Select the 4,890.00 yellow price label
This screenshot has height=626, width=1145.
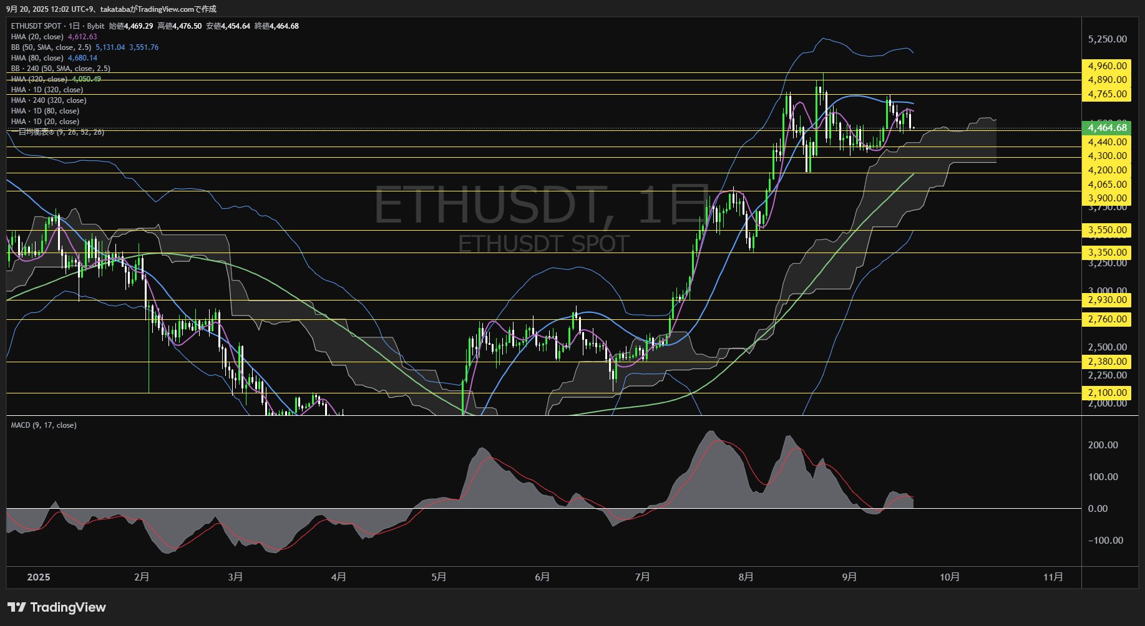1108,80
